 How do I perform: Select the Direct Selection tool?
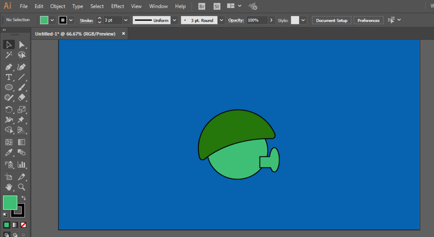click(x=22, y=45)
